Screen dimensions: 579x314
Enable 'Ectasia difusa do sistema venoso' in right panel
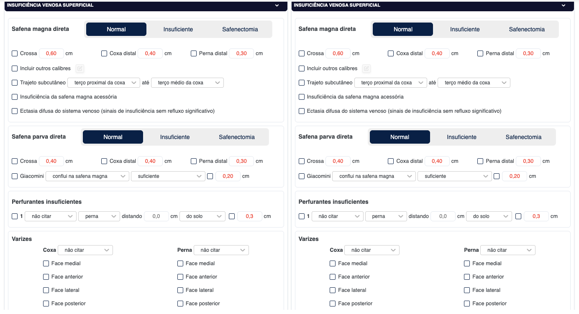click(302, 111)
